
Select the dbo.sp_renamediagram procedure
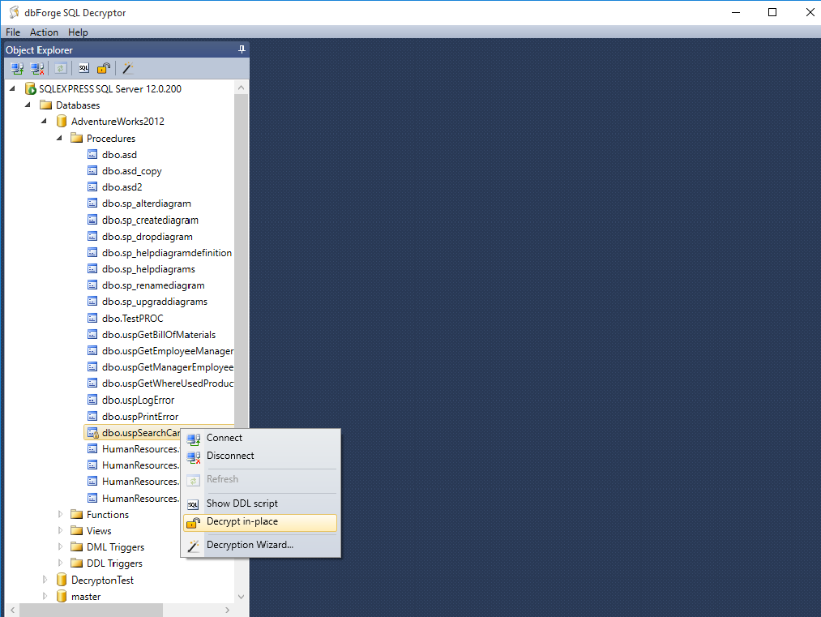(x=153, y=285)
